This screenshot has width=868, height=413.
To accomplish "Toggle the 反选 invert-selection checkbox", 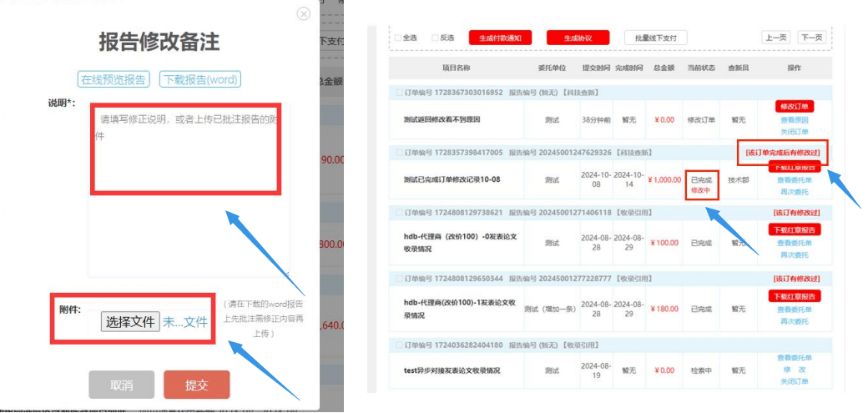I will click(435, 38).
